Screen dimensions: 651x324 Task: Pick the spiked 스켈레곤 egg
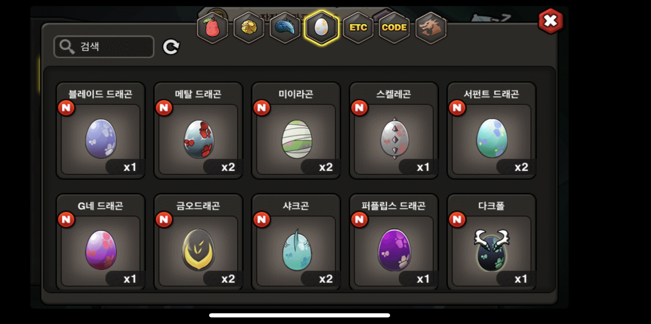click(x=394, y=131)
